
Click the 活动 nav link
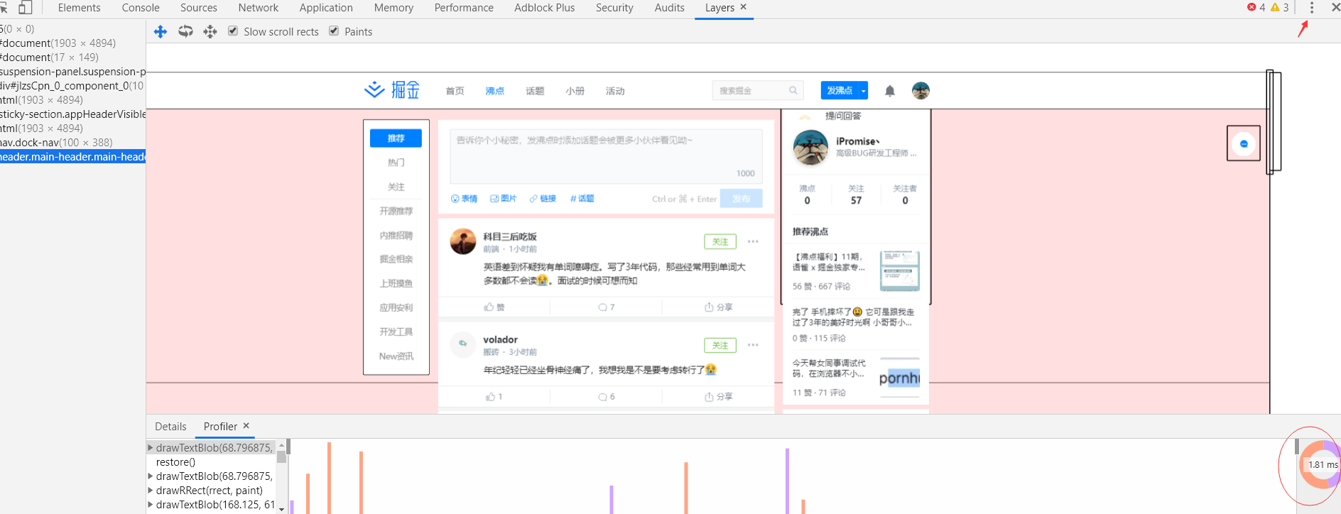[615, 91]
